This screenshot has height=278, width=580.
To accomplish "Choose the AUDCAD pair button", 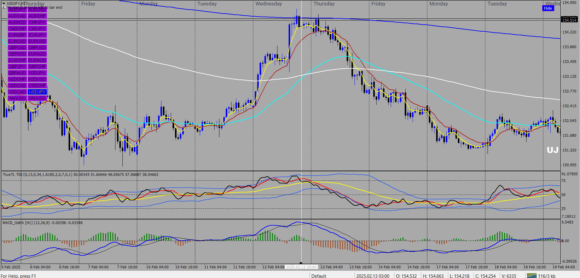I will [17, 16].
